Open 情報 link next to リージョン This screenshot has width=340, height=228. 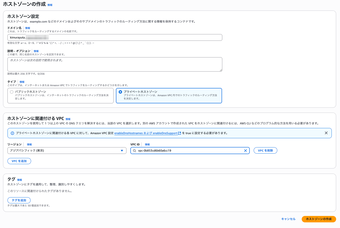coord(29,145)
